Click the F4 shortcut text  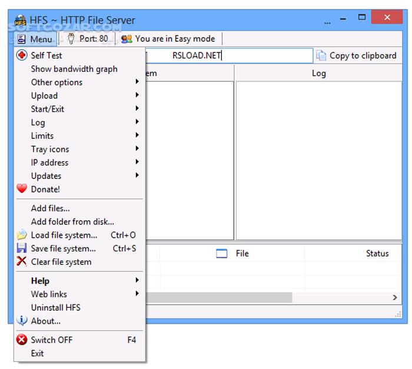[132, 340]
